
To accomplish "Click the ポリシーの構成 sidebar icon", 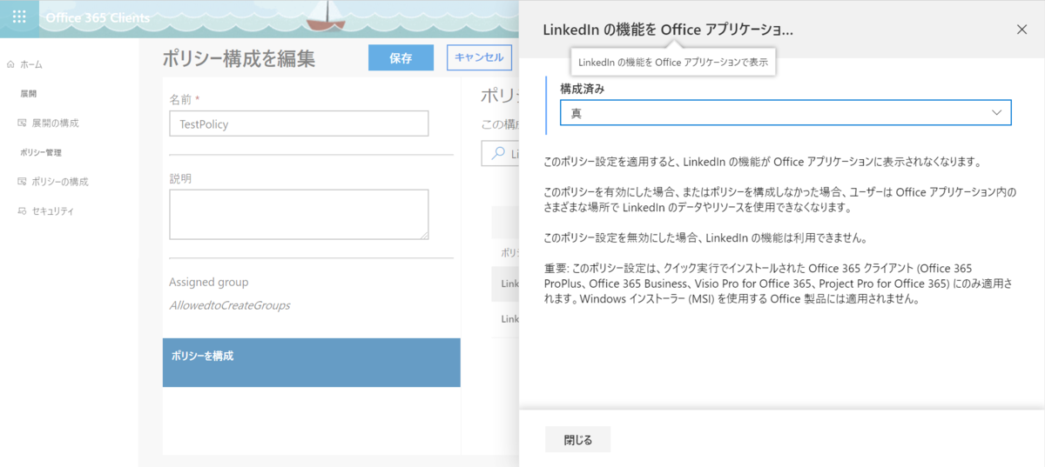I will [22, 182].
